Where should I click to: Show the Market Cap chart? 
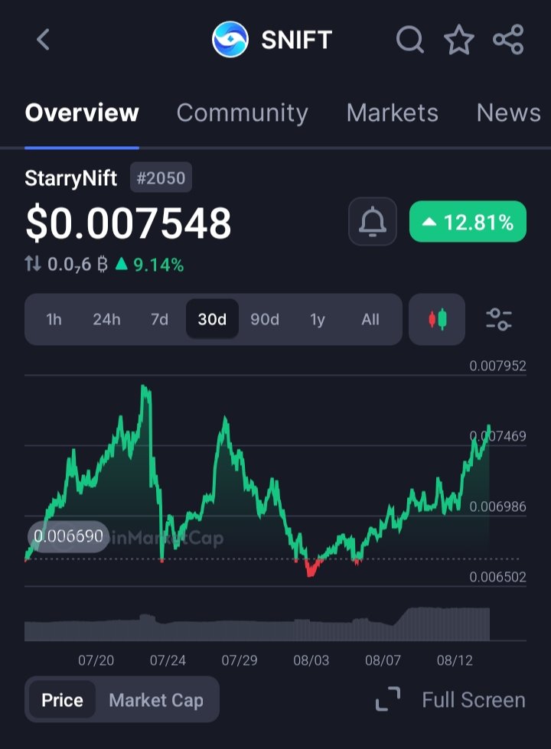pos(156,700)
